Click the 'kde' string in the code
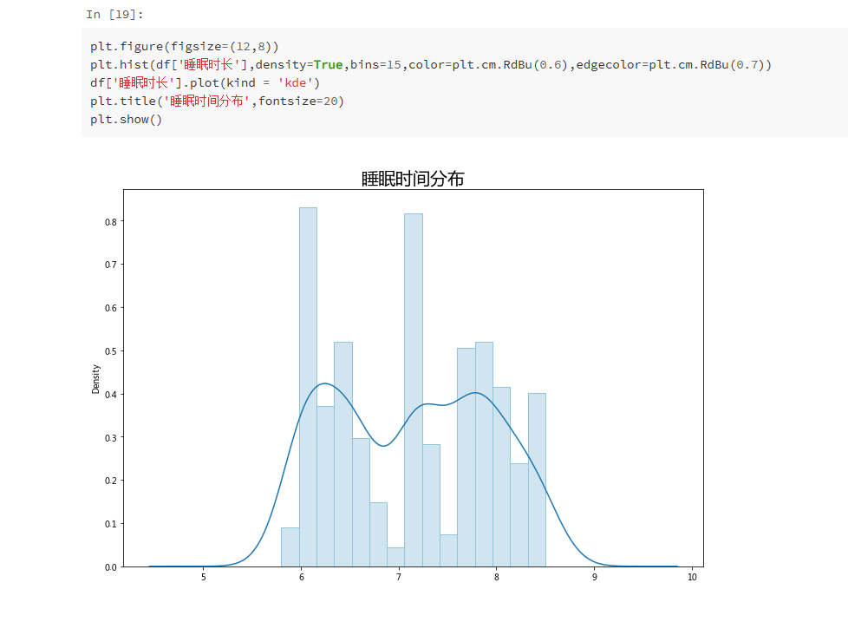Image resolution: width=848 pixels, height=622 pixels. click(296, 82)
